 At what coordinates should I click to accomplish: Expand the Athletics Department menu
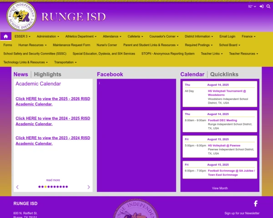[x=81, y=36]
